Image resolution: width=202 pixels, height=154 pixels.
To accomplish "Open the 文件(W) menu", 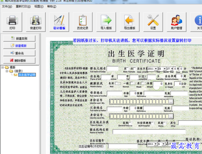I will click(7, 6).
